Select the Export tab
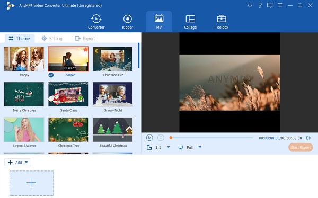Viewport: 318px width, 198px height. coord(85,38)
